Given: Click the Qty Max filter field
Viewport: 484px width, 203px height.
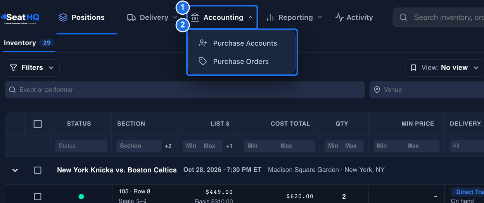Looking at the screenshot, I should coord(353,146).
